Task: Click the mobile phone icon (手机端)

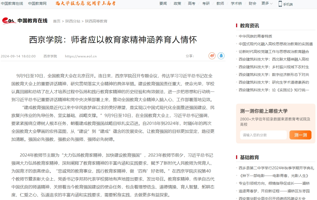Action: [x=280, y=4]
